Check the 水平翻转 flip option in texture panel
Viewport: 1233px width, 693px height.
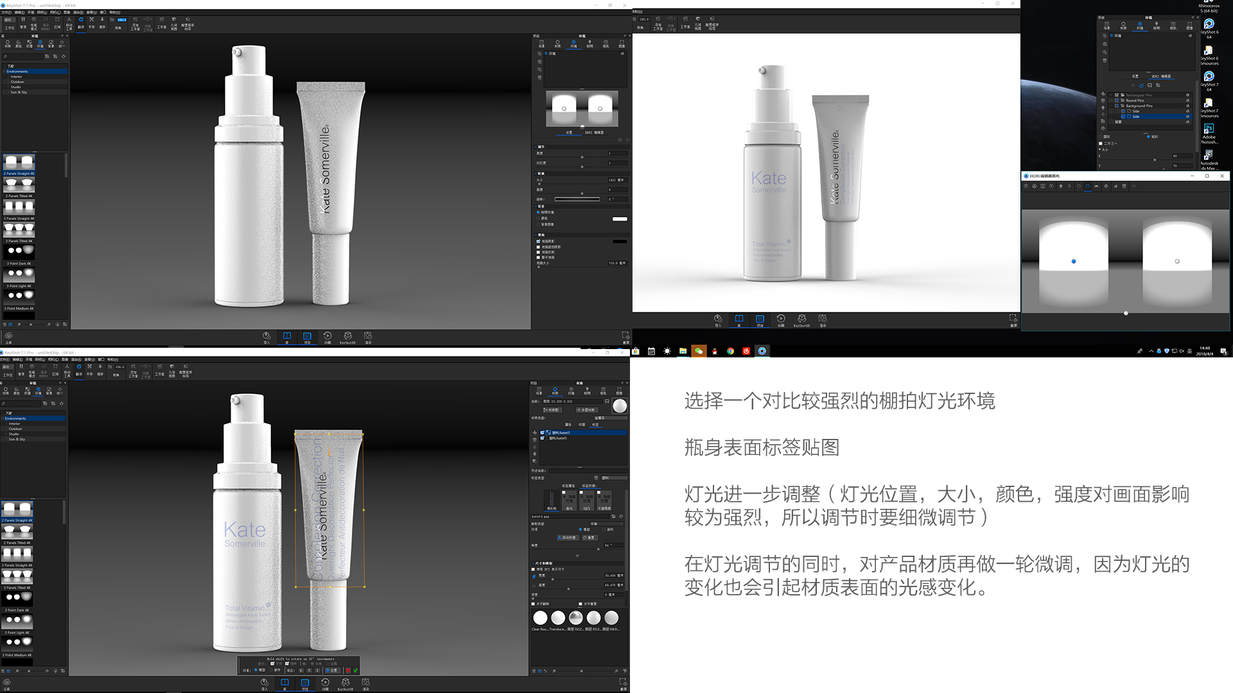533,604
